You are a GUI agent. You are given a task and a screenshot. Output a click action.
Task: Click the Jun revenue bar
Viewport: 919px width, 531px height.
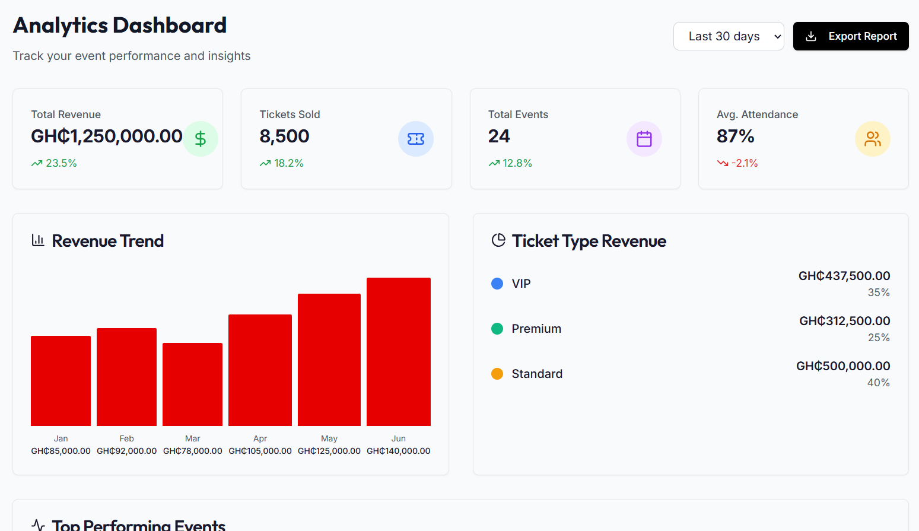[x=399, y=352]
